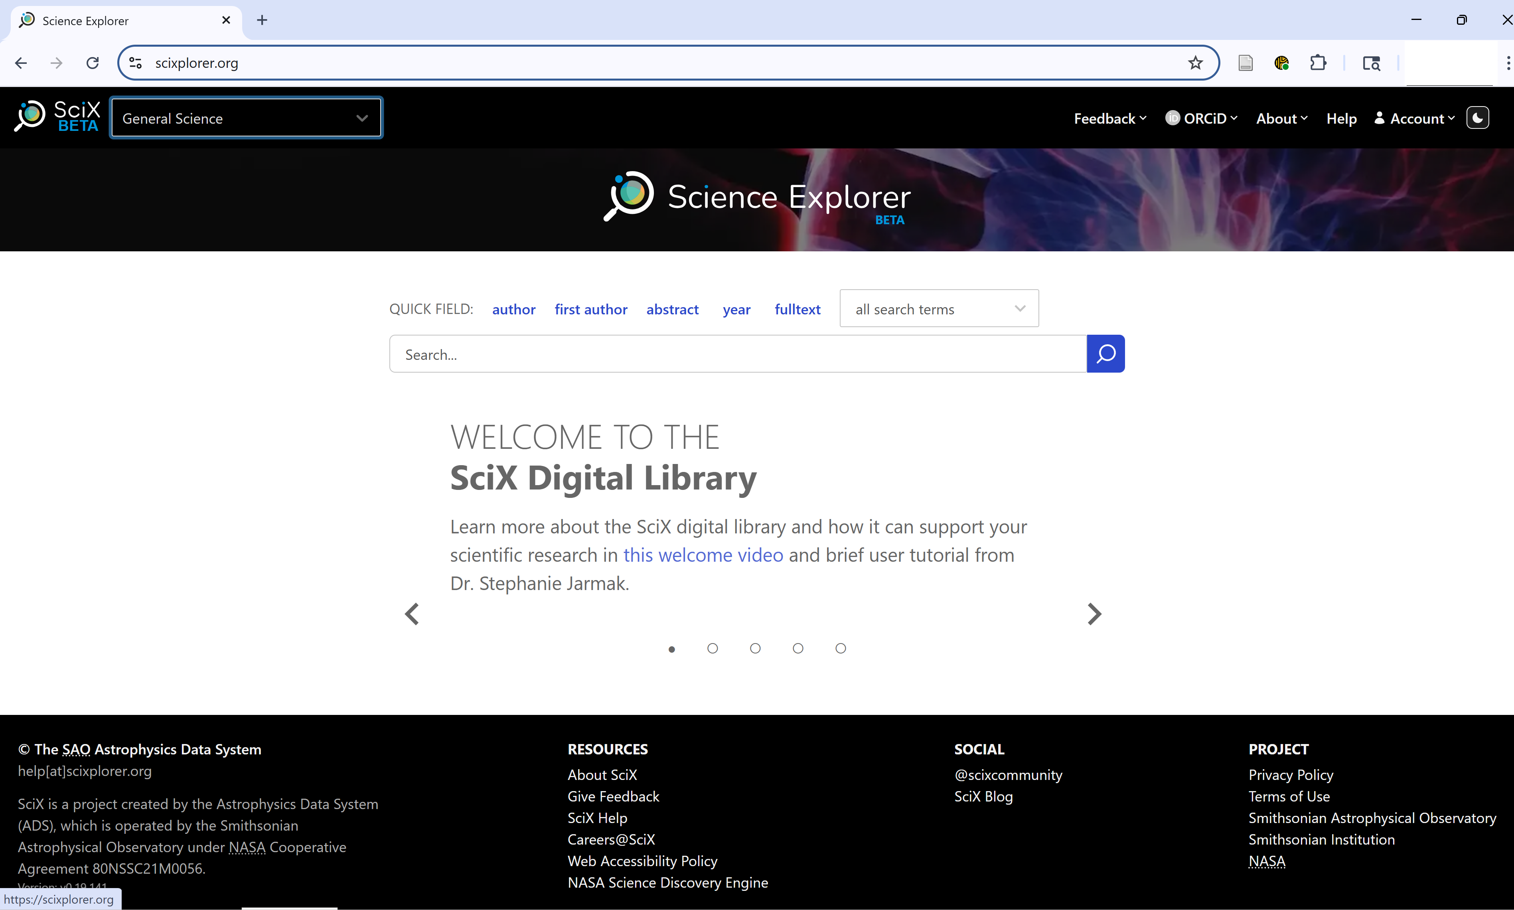This screenshot has height=910, width=1514.
Task: Insert the abstract quick field
Action: 673,309
